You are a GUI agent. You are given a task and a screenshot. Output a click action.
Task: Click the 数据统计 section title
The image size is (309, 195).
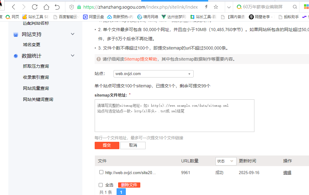click(31, 56)
